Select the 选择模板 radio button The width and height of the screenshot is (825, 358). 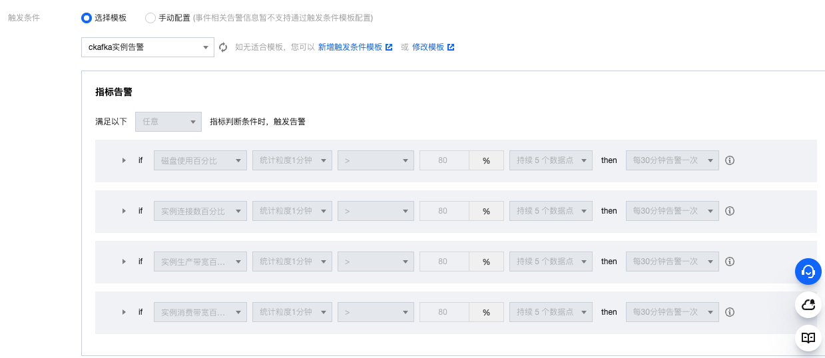point(86,18)
